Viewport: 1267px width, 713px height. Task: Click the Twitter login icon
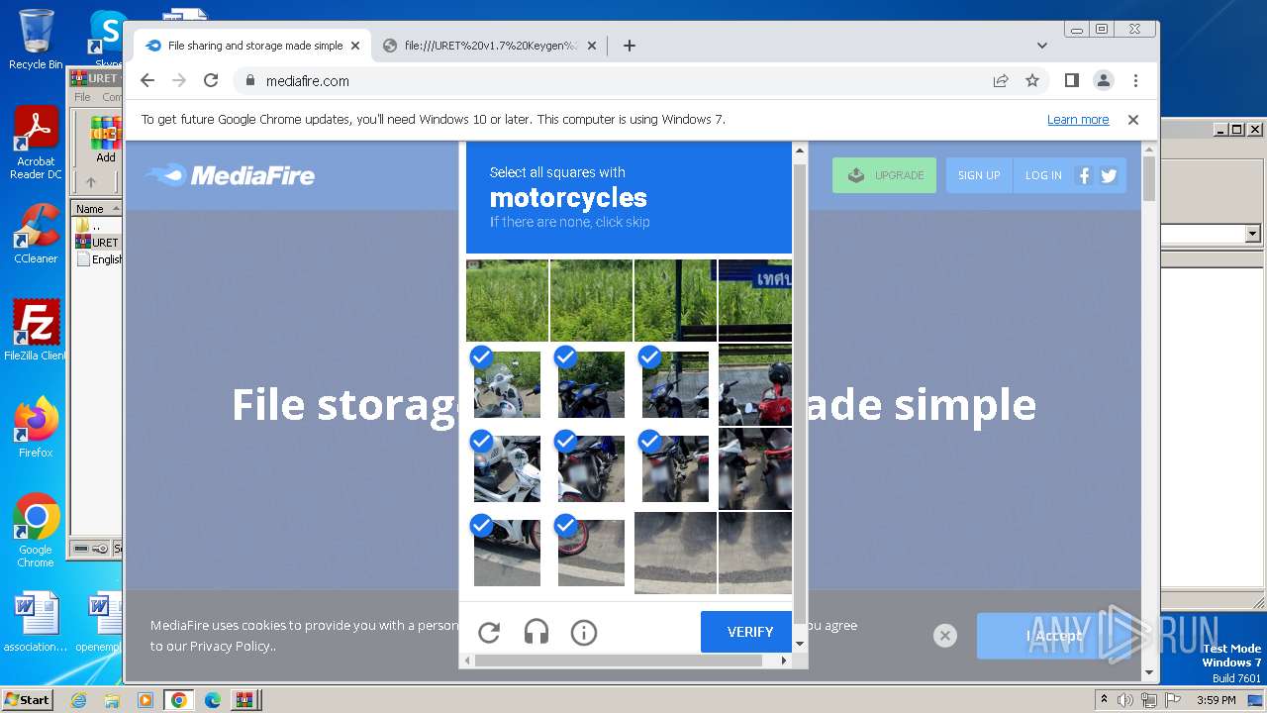tap(1109, 175)
